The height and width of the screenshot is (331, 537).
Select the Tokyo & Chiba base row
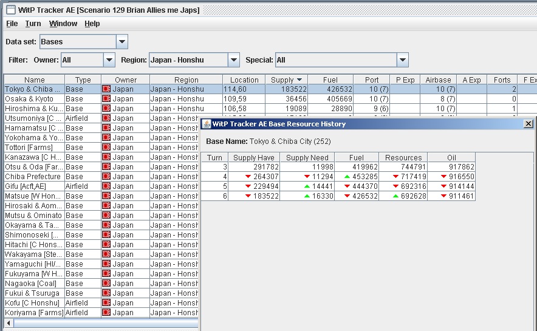tap(270, 89)
